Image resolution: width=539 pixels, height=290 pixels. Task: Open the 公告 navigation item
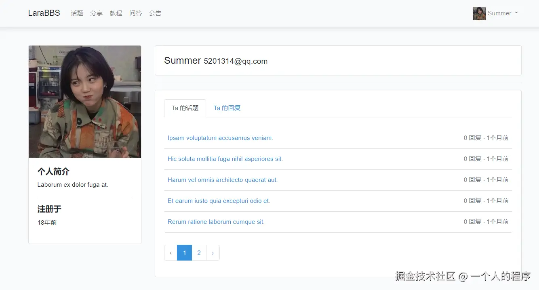click(155, 13)
